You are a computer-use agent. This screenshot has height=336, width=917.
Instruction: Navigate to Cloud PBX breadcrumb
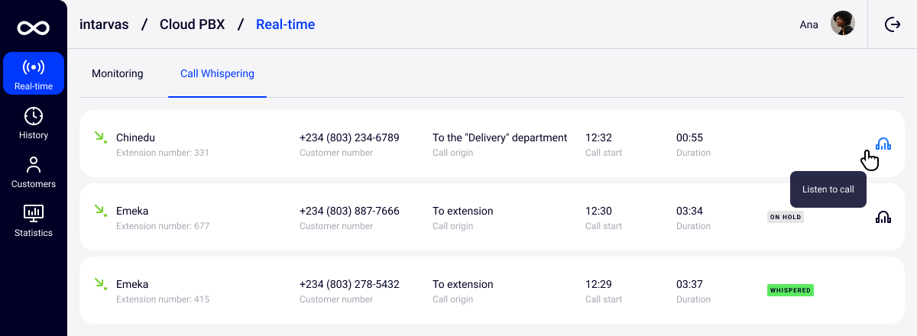(x=192, y=24)
